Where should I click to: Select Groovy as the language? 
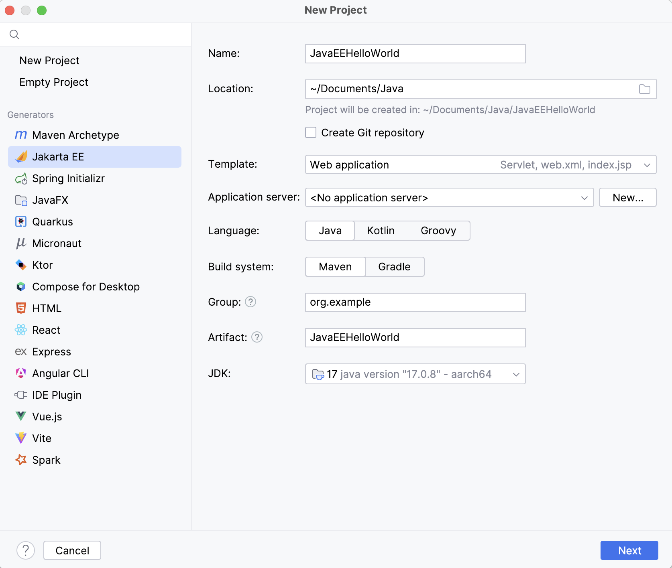(x=438, y=231)
